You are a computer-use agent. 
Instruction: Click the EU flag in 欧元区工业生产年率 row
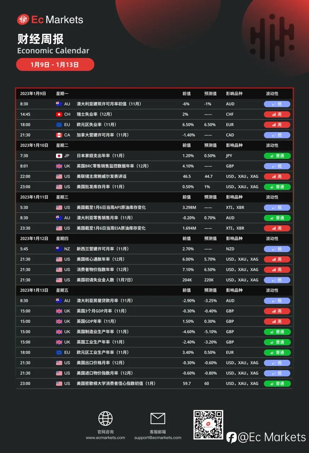pos(59,352)
